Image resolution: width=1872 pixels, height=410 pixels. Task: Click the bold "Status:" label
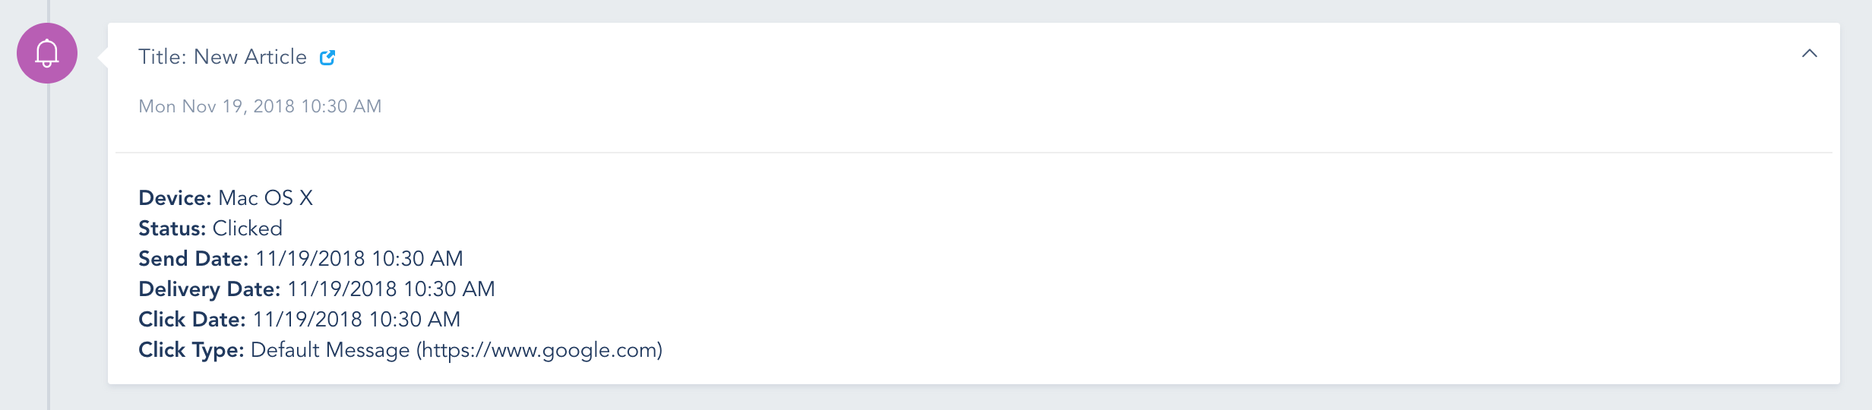tap(172, 229)
